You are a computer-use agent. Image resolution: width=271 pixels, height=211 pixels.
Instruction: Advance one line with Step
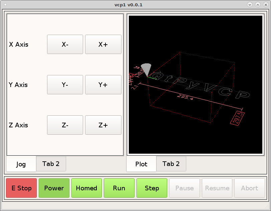click(x=152, y=188)
